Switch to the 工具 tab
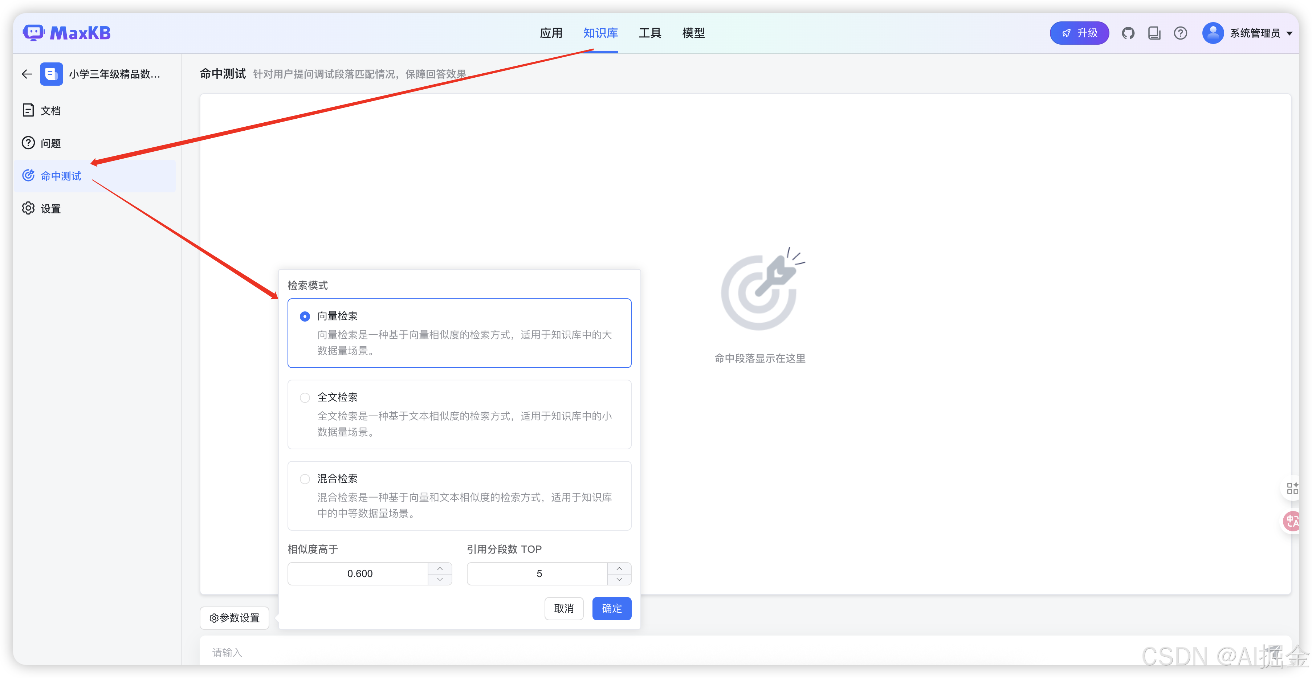Viewport: 1312px width, 678px height. (651, 33)
